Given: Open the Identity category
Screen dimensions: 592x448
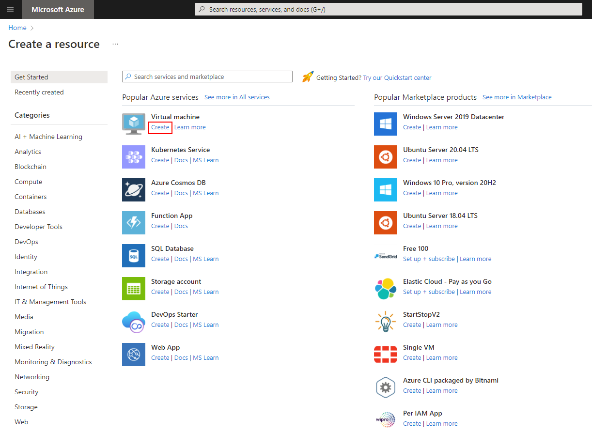Looking at the screenshot, I should (26, 257).
